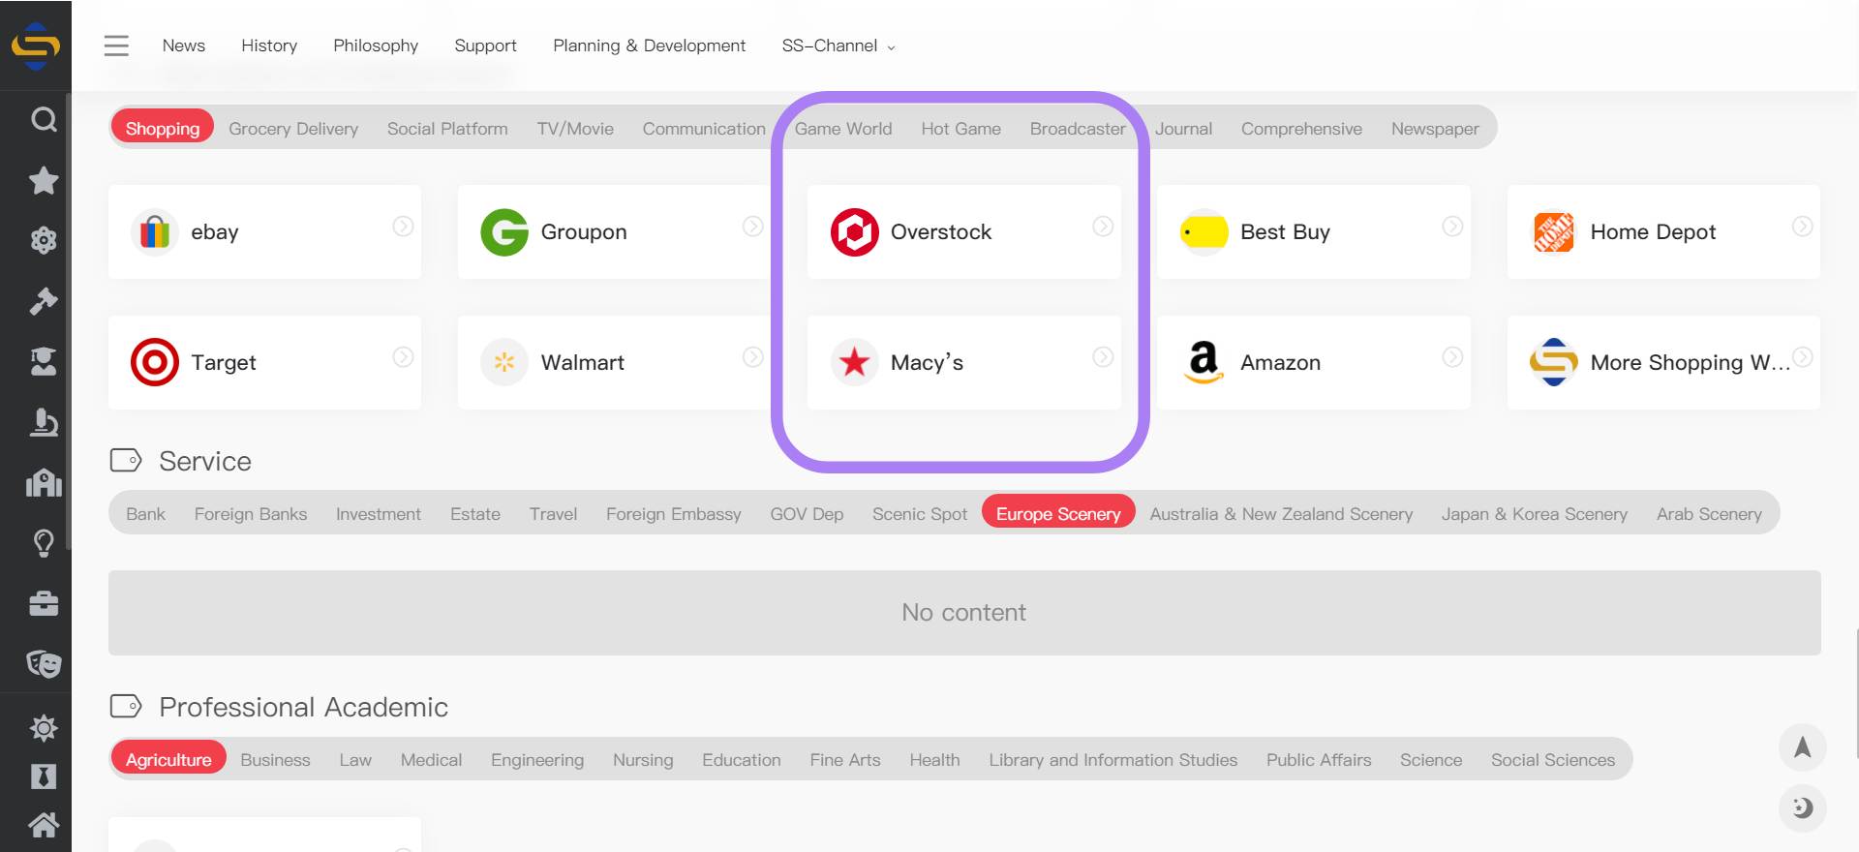Click the arrow icon on Amazon card
This screenshot has height=852, width=1859.
[1452, 356]
